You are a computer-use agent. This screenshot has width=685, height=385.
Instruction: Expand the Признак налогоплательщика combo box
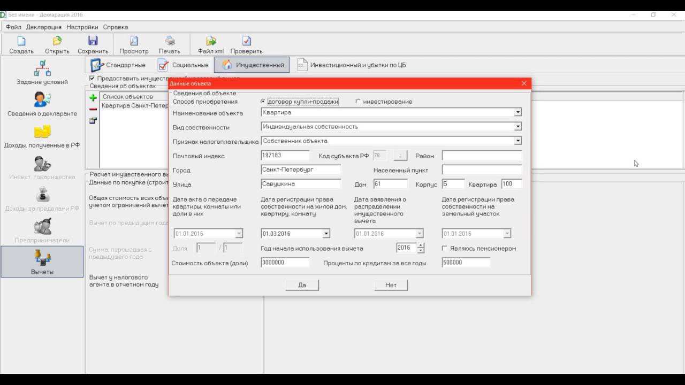tap(517, 141)
